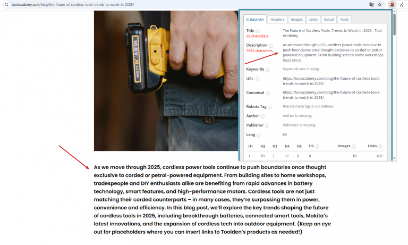
Task: Click the extension panel scrollbar thumb
Action: (395, 24)
